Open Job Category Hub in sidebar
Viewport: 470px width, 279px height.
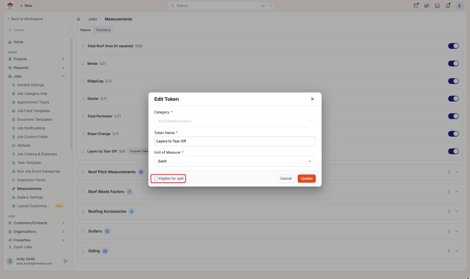click(32, 94)
